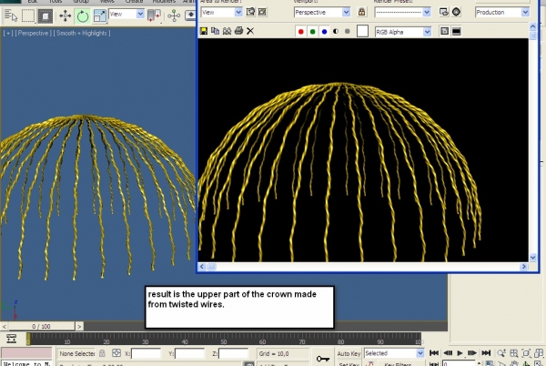Open Area to Render View dropdown

tap(222, 12)
